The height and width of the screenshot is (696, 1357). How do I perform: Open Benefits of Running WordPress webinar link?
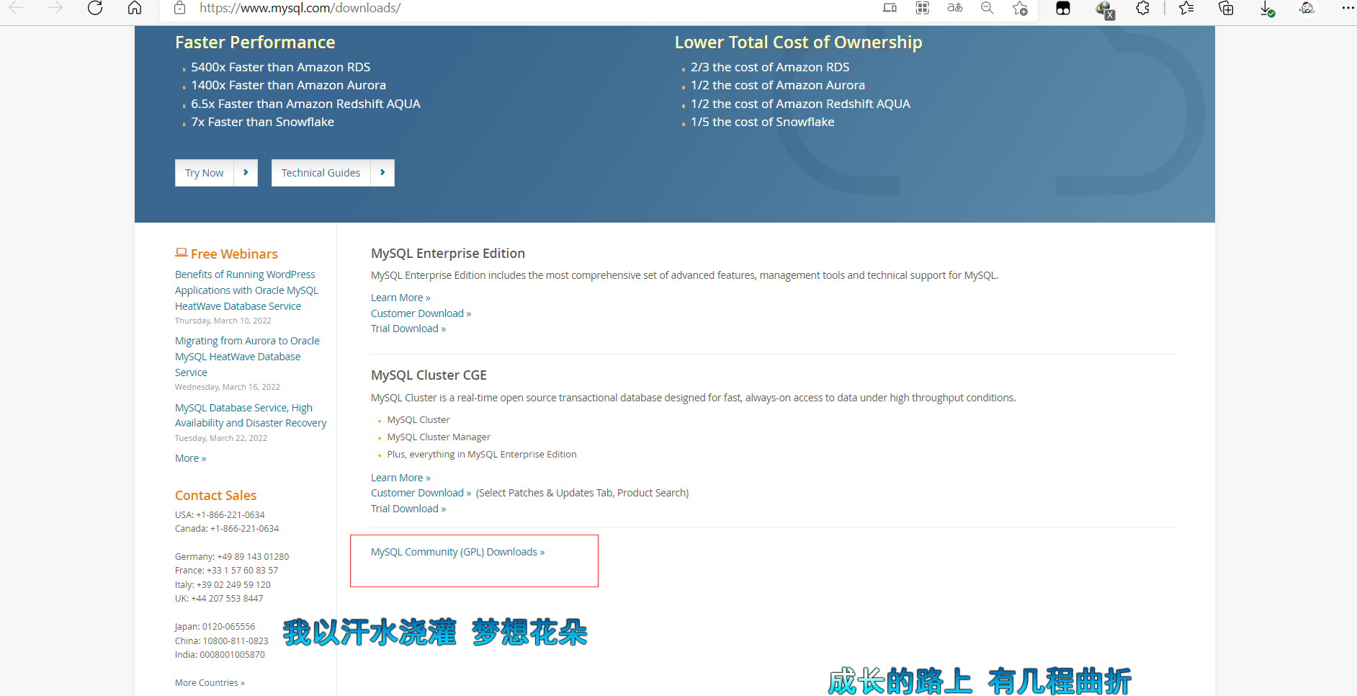point(246,290)
